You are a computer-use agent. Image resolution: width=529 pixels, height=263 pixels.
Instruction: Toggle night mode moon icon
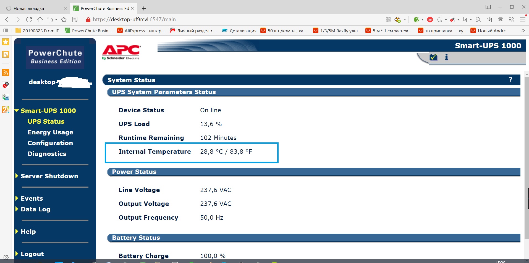coord(440,20)
